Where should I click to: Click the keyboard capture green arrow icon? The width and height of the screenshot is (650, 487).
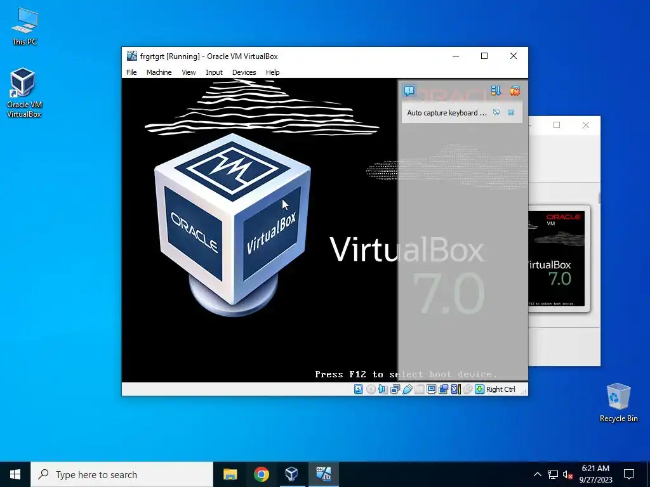tap(480, 389)
